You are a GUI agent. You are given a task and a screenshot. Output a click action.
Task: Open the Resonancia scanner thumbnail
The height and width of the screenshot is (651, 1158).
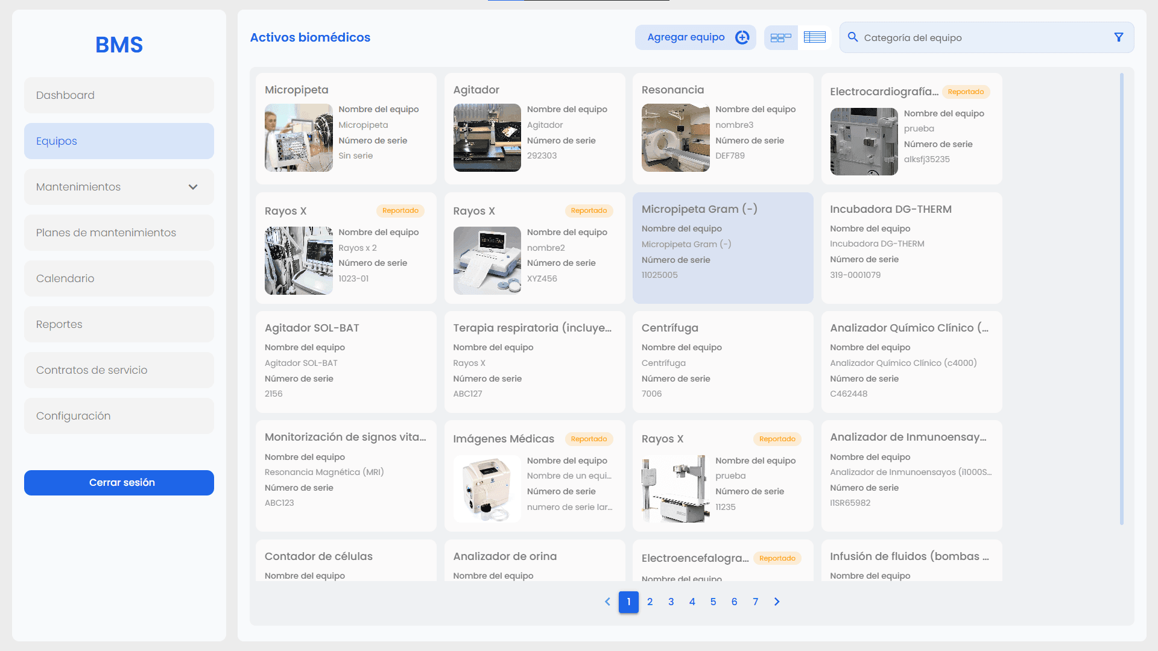675,137
